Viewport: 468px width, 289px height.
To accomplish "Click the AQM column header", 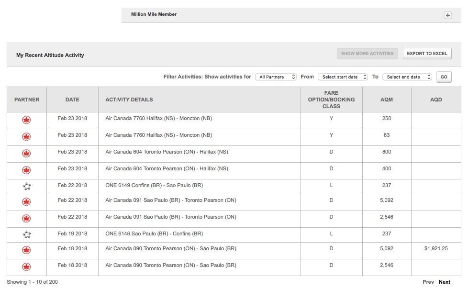I will (x=387, y=100).
